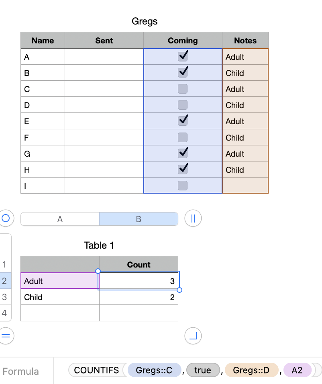
Task: Uncheck the Coming checkbox for row A
Action: point(183,57)
